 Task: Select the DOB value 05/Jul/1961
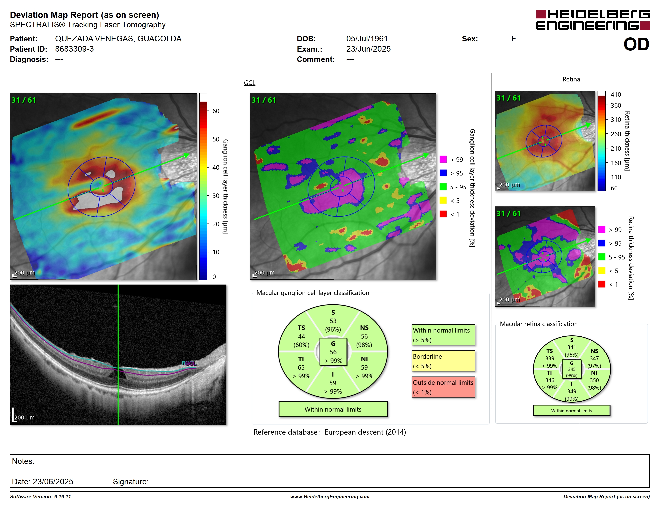367,39
